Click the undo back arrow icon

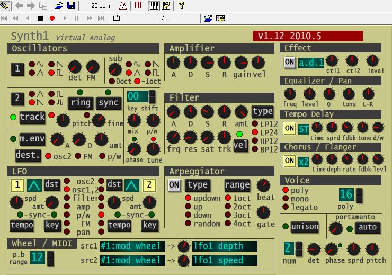pyautogui.click(x=19, y=5)
